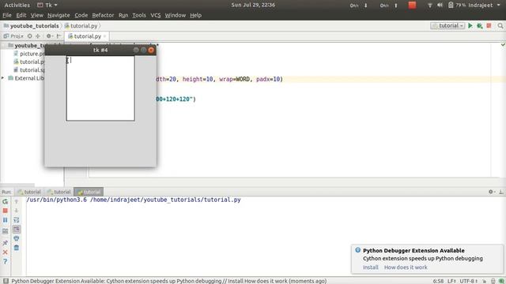Open the Edit menu
506x284 pixels.
pyautogui.click(x=21, y=15)
